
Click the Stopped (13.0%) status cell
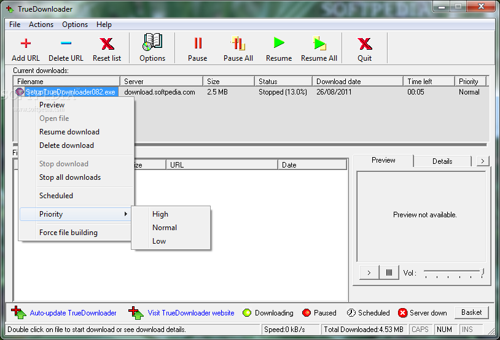[283, 92]
